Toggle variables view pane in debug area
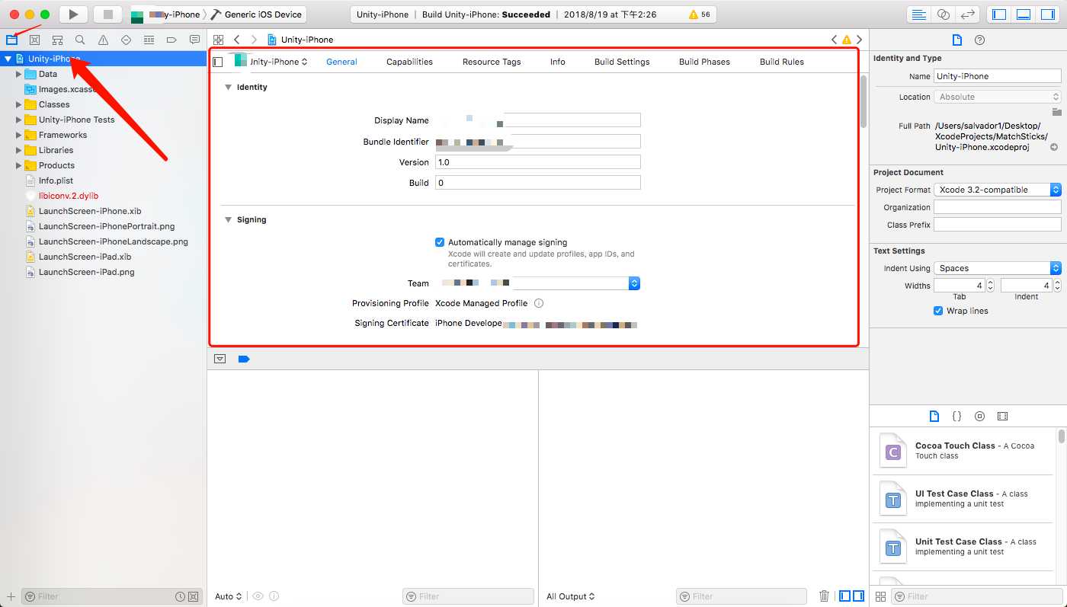 pos(844,596)
